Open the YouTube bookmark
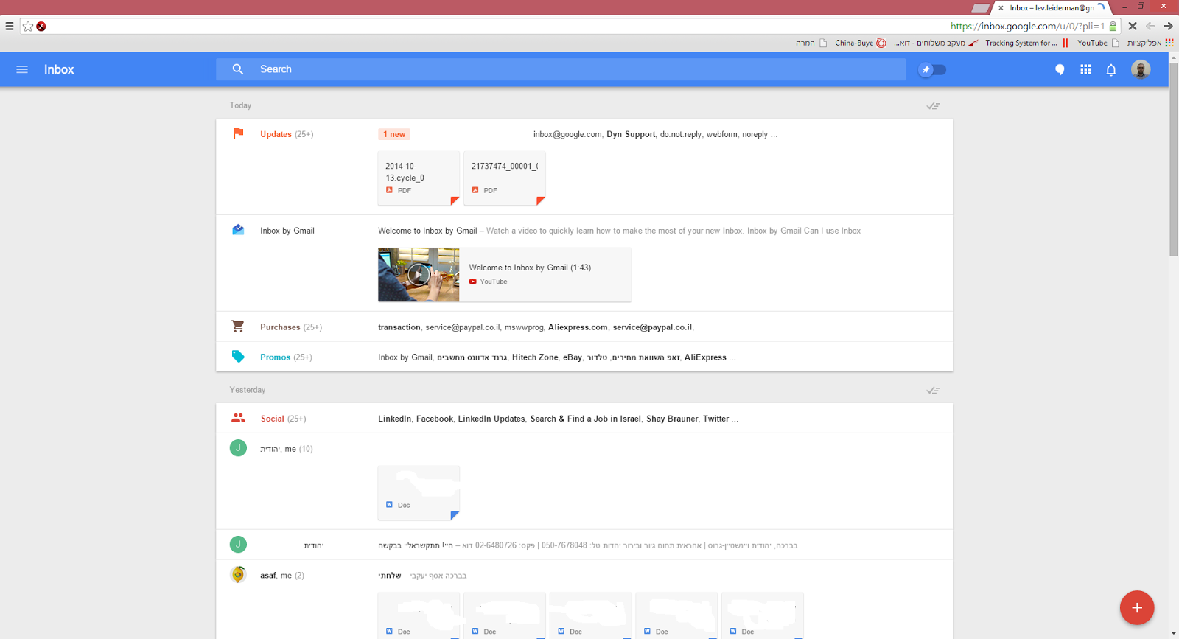 [1098, 43]
